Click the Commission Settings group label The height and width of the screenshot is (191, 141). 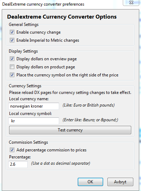28,142
